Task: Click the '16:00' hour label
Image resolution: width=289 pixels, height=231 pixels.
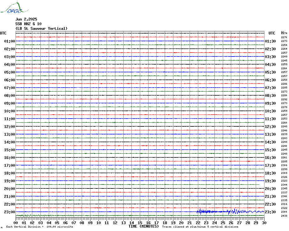Action: pyautogui.click(x=10, y=158)
